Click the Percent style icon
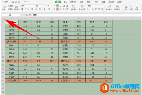 [93, 9]
